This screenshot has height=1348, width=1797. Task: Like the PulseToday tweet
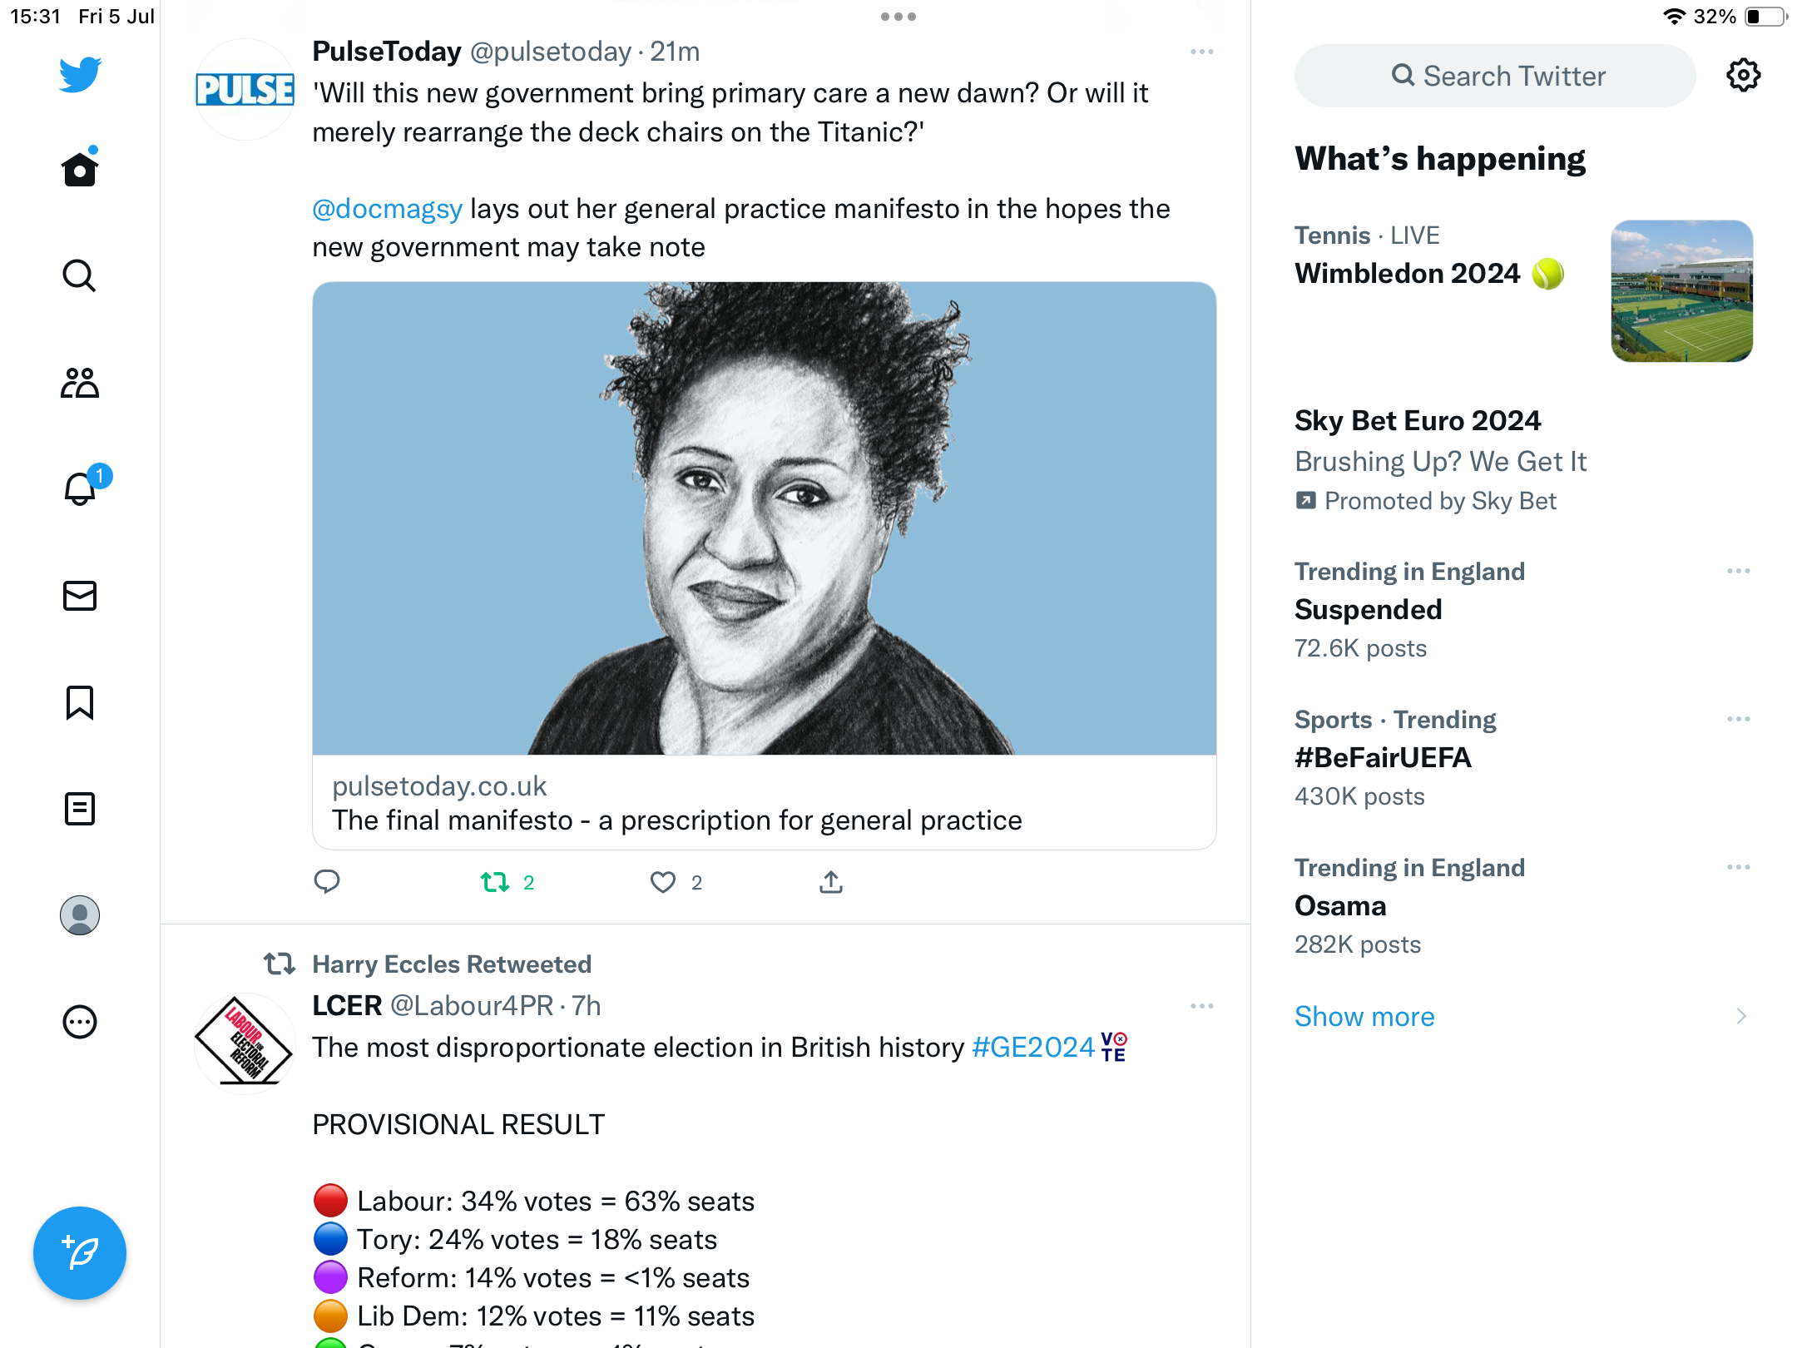pos(663,882)
